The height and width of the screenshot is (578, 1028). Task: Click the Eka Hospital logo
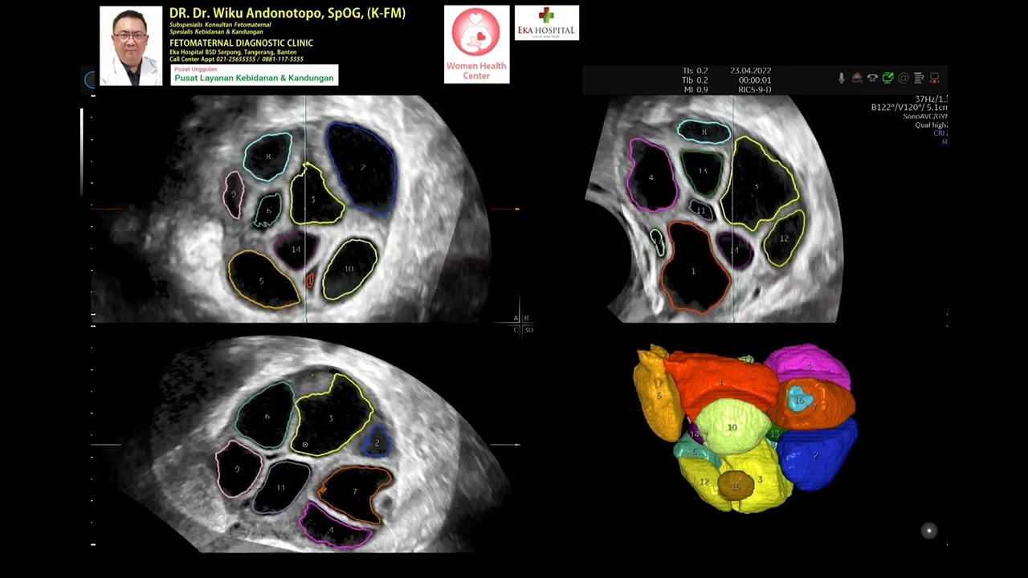(546, 23)
